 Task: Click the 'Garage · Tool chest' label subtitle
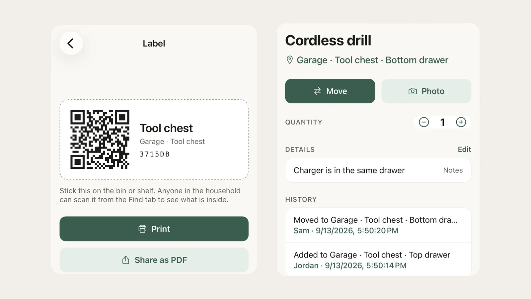click(x=172, y=142)
